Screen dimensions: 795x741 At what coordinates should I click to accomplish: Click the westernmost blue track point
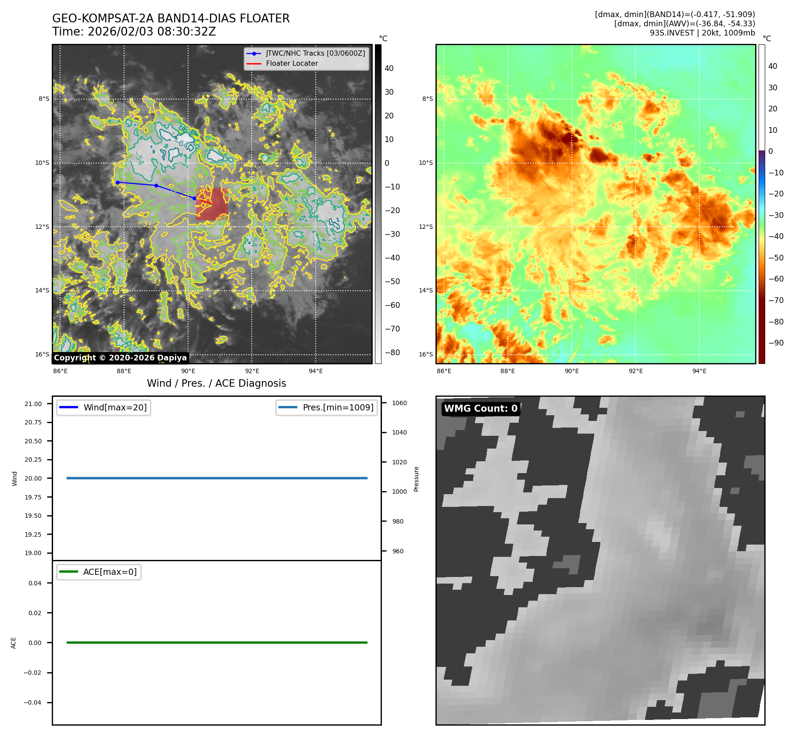pyautogui.click(x=118, y=182)
